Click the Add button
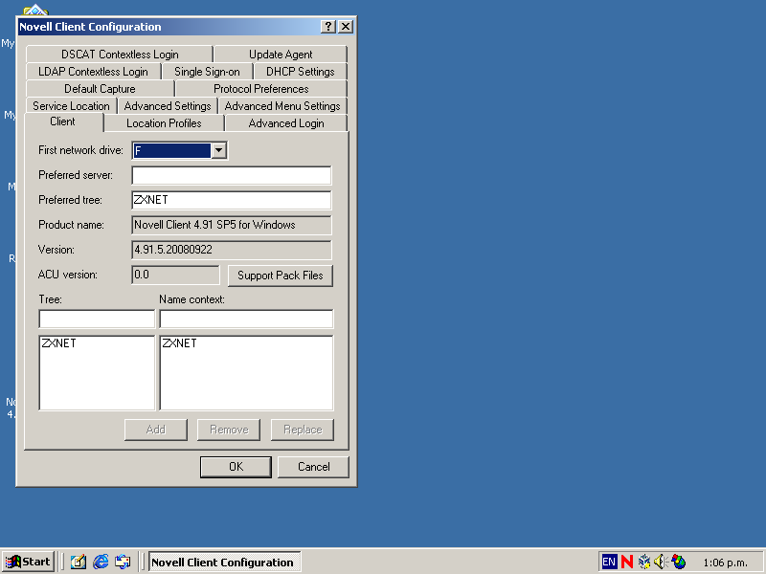766x574 pixels. tap(156, 430)
